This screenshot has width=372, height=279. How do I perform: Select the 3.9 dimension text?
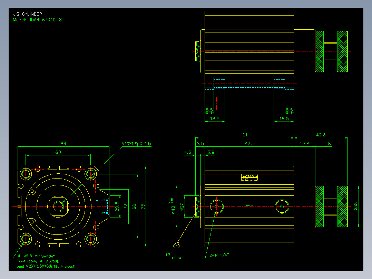coord(211,152)
